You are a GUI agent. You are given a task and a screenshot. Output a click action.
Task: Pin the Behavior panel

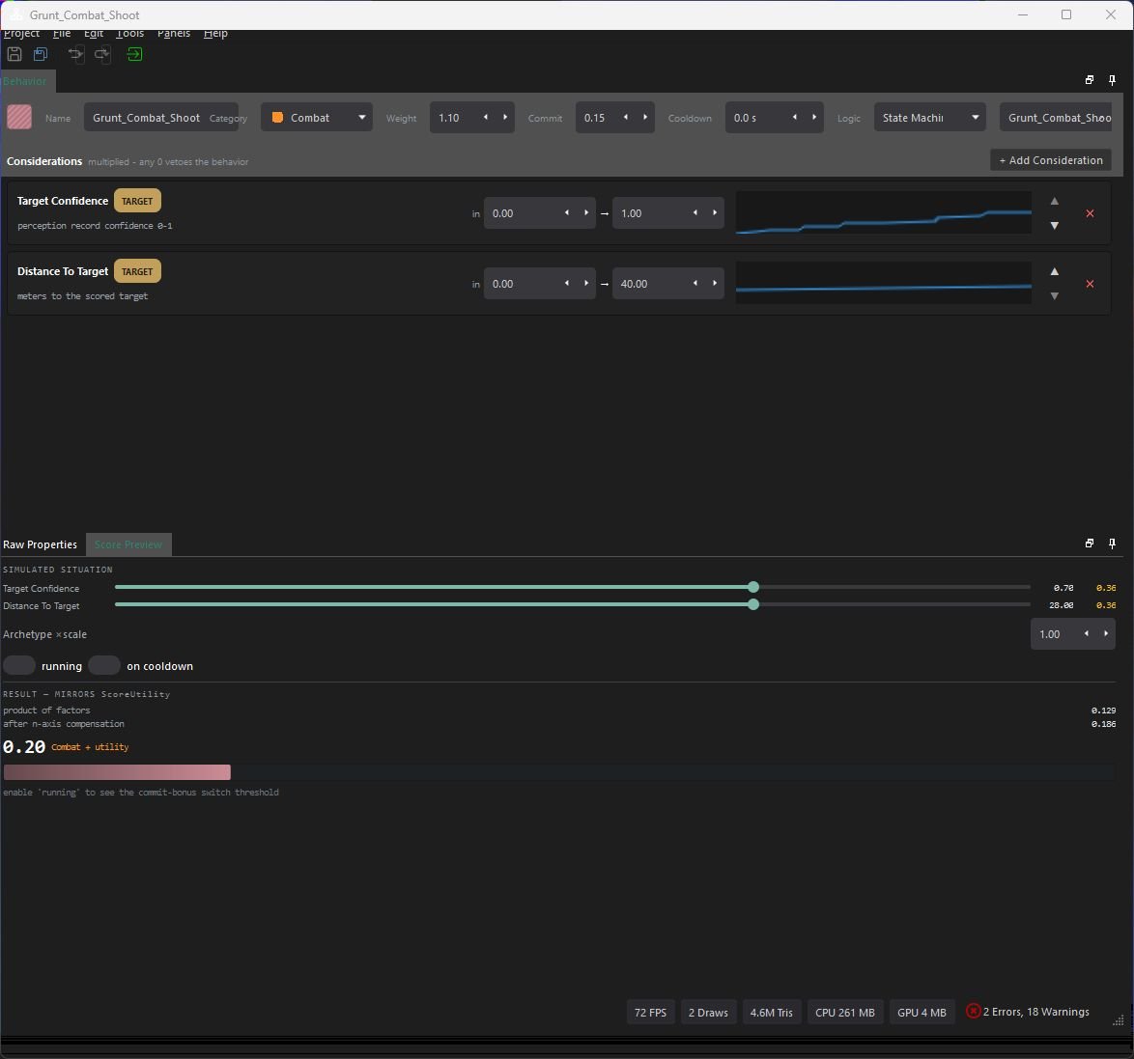[x=1112, y=80]
